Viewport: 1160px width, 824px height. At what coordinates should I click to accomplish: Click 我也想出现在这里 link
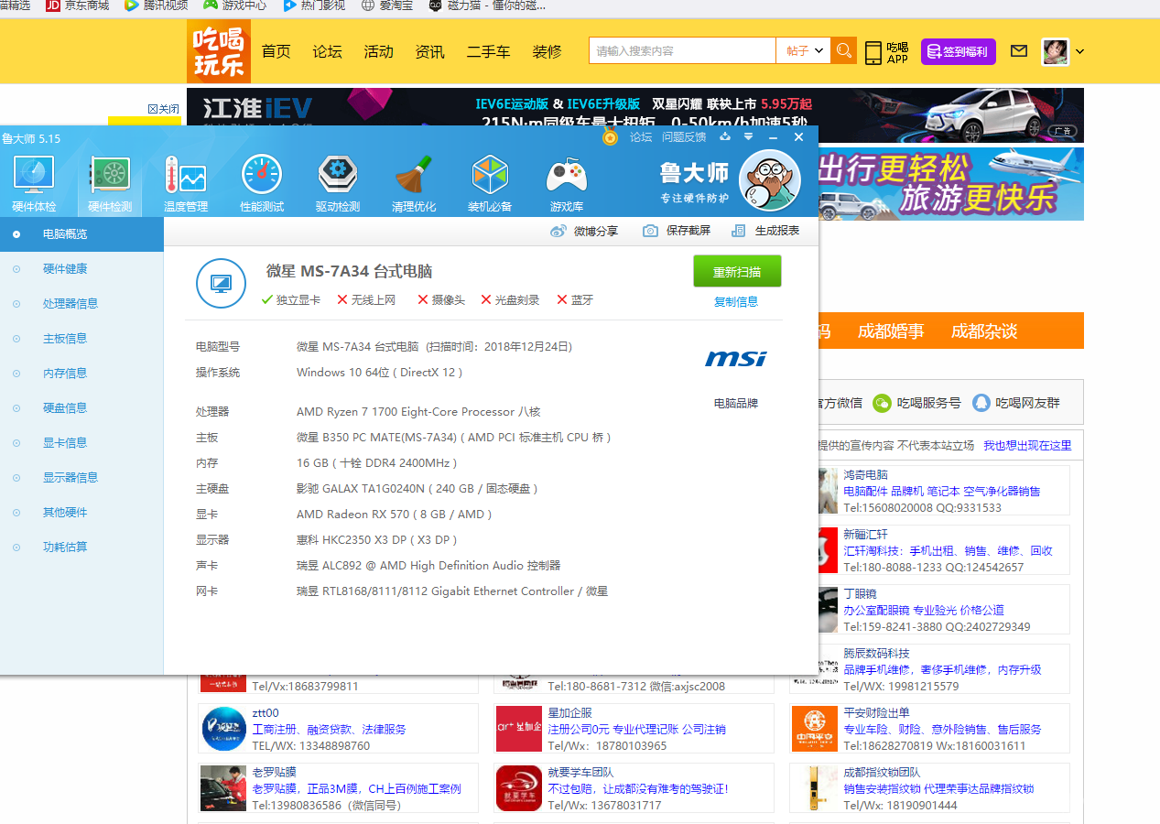point(1027,446)
